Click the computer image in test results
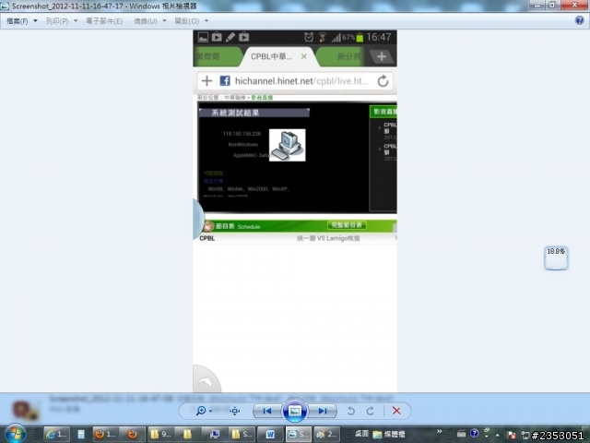This screenshot has height=443, width=590. pos(288,145)
